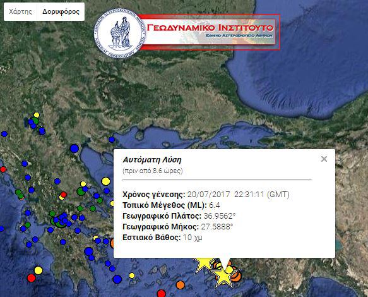Image resolution: width=368 pixels, height=297 pixels.
Task: Select the big orange marker right of the lower star
Action: point(236,276)
